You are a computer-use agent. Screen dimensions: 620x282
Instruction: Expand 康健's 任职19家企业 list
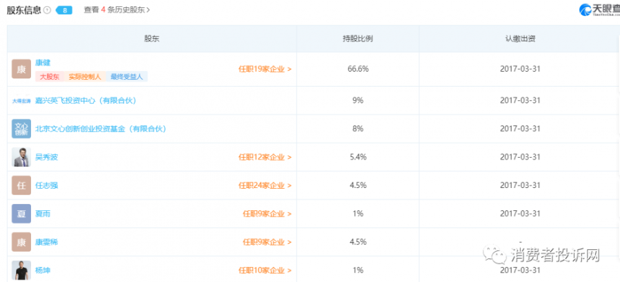tap(265, 69)
